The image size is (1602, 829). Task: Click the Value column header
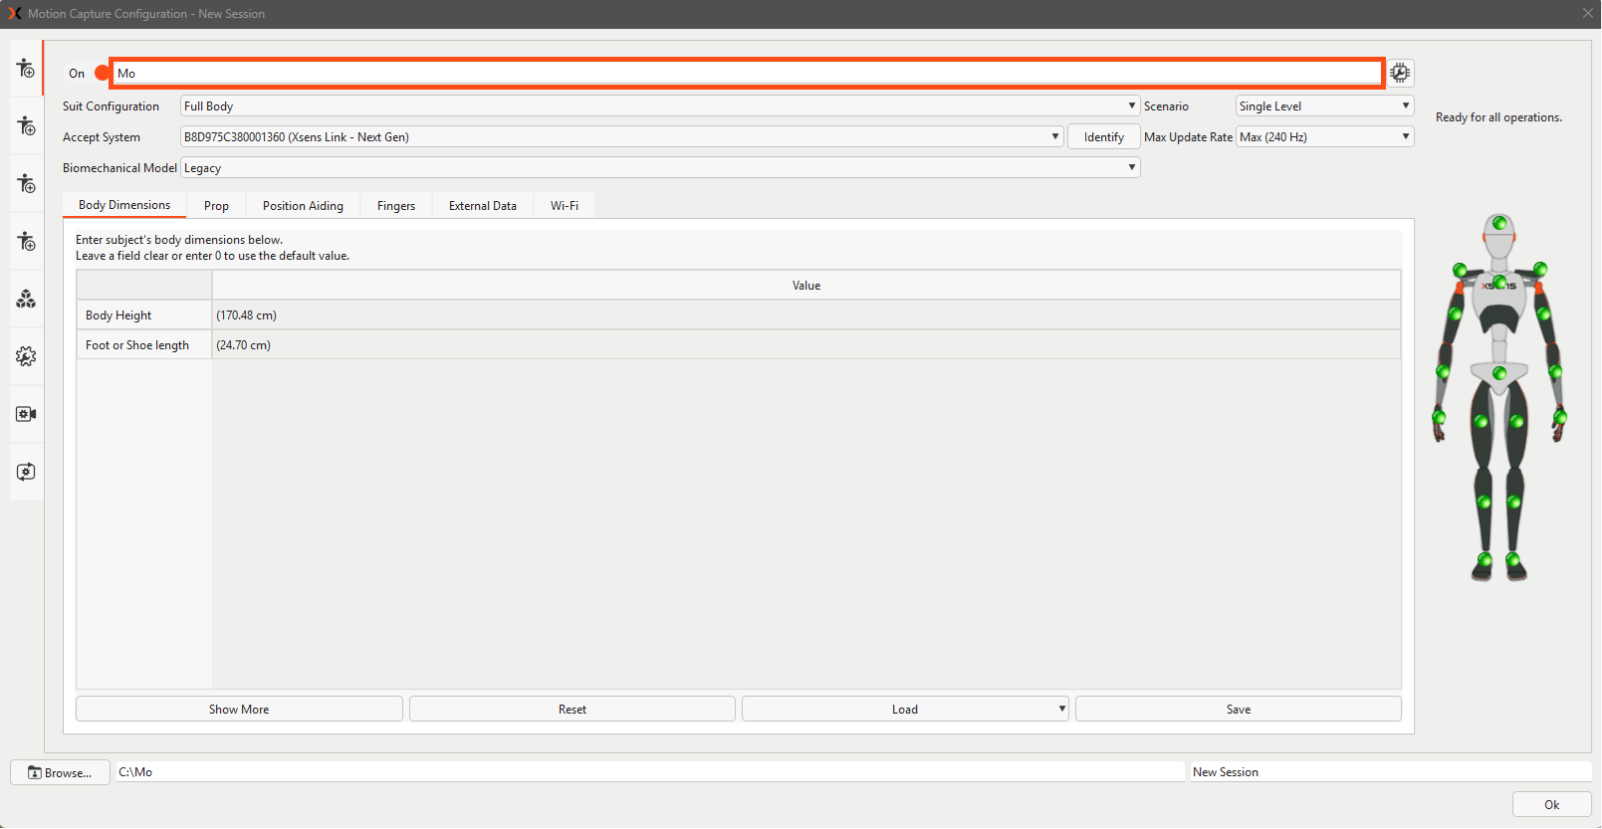[806, 286]
